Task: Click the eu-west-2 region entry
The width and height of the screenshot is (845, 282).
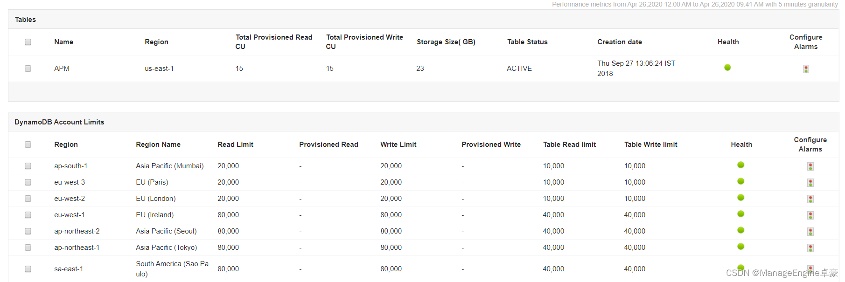Action: 70,199
